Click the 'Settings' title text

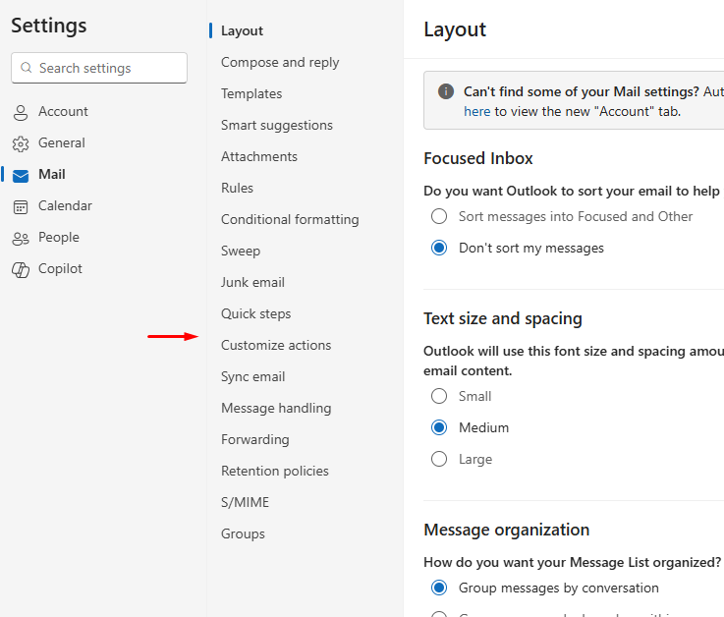tap(49, 25)
